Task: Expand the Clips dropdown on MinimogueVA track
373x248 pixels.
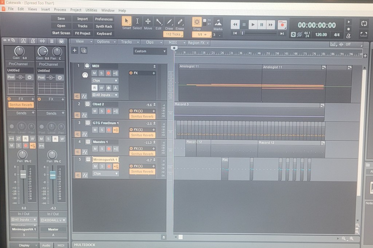Action: pyautogui.click(x=105, y=174)
